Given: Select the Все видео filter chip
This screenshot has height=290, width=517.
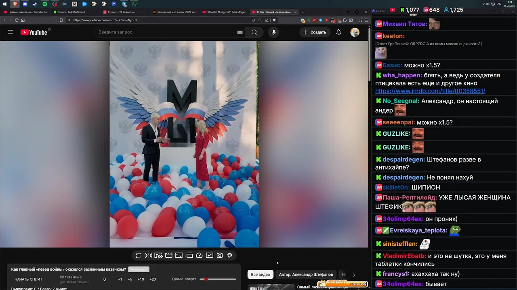Looking at the screenshot, I should tap(261, 275).
